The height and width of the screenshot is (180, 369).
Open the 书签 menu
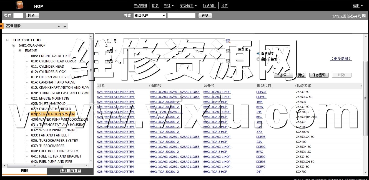169,6
